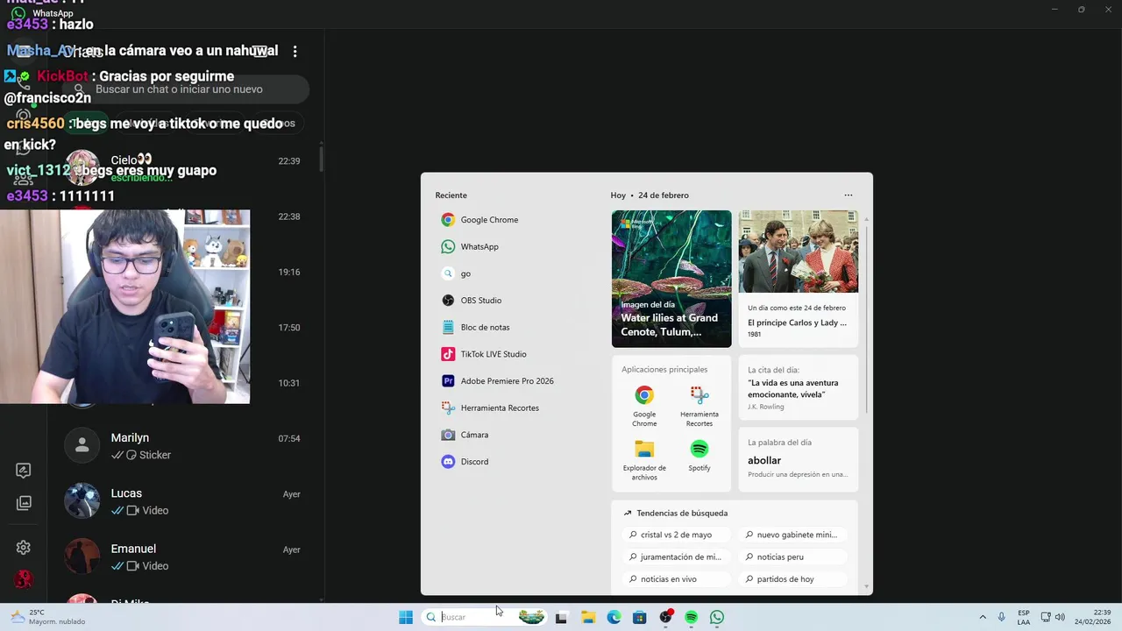Open Microsoft Store from the taskbar
The image size is (1122, 631).
point(639,617)
